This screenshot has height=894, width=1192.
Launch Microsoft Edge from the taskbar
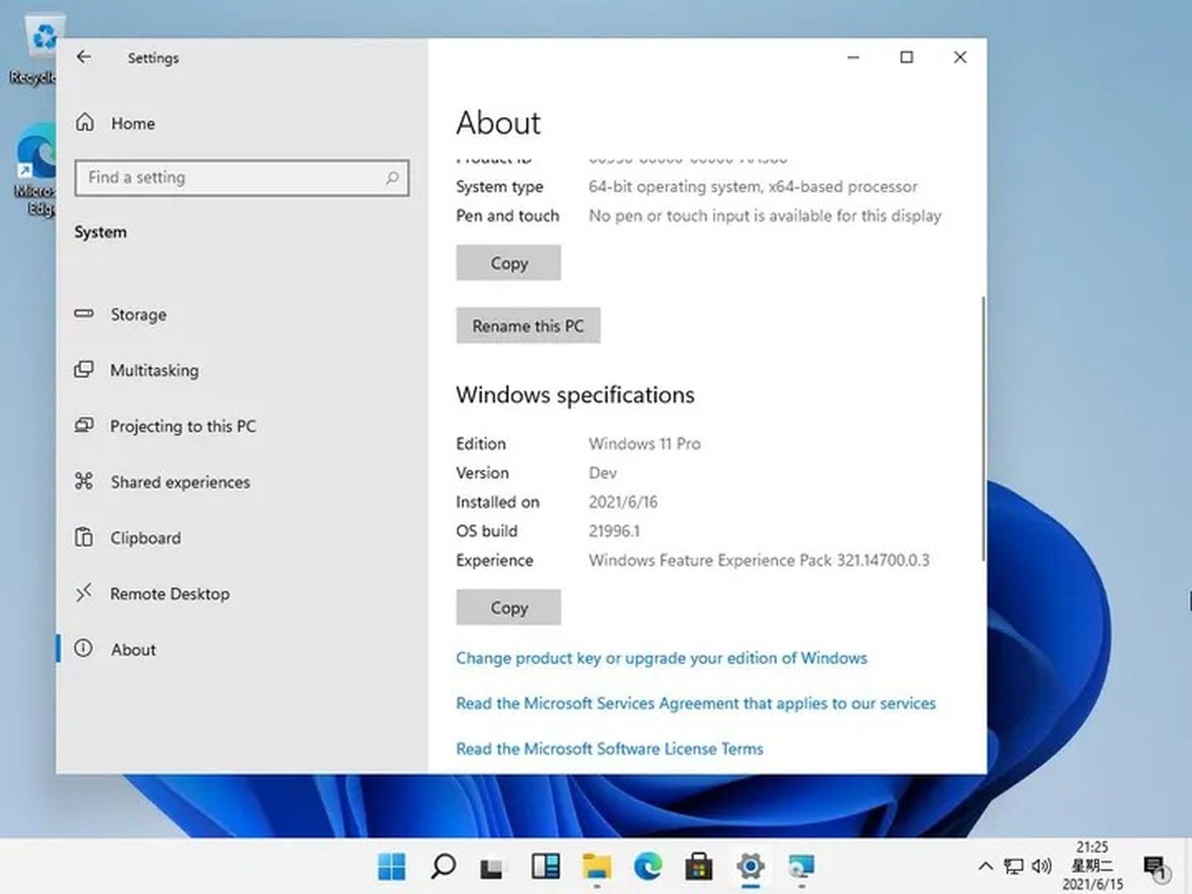(x=647, y=866)
